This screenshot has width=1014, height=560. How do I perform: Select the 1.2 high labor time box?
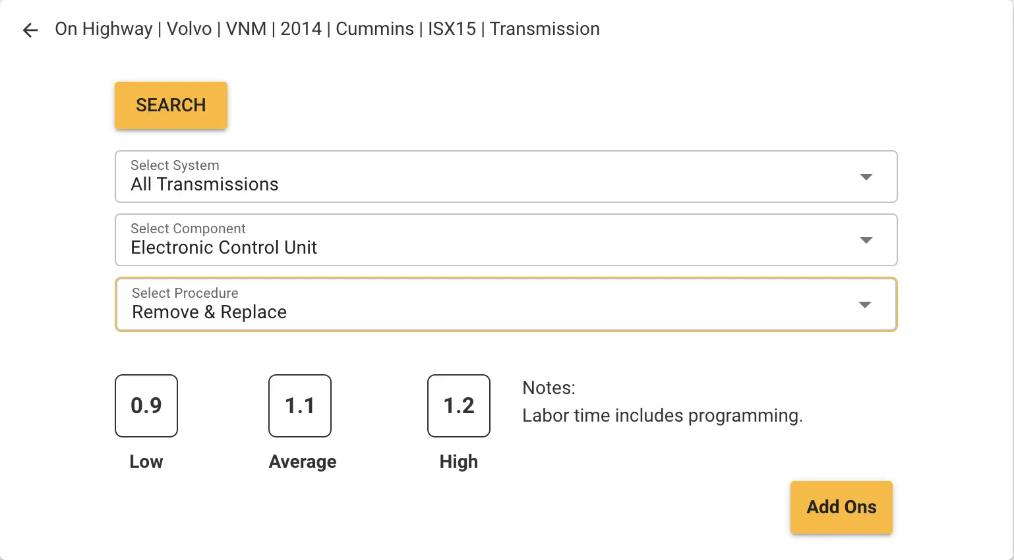(459, 406)
